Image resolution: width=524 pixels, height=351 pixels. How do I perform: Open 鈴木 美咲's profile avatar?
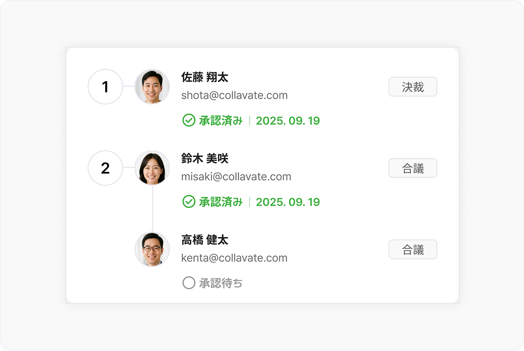(x=152, y=168)
